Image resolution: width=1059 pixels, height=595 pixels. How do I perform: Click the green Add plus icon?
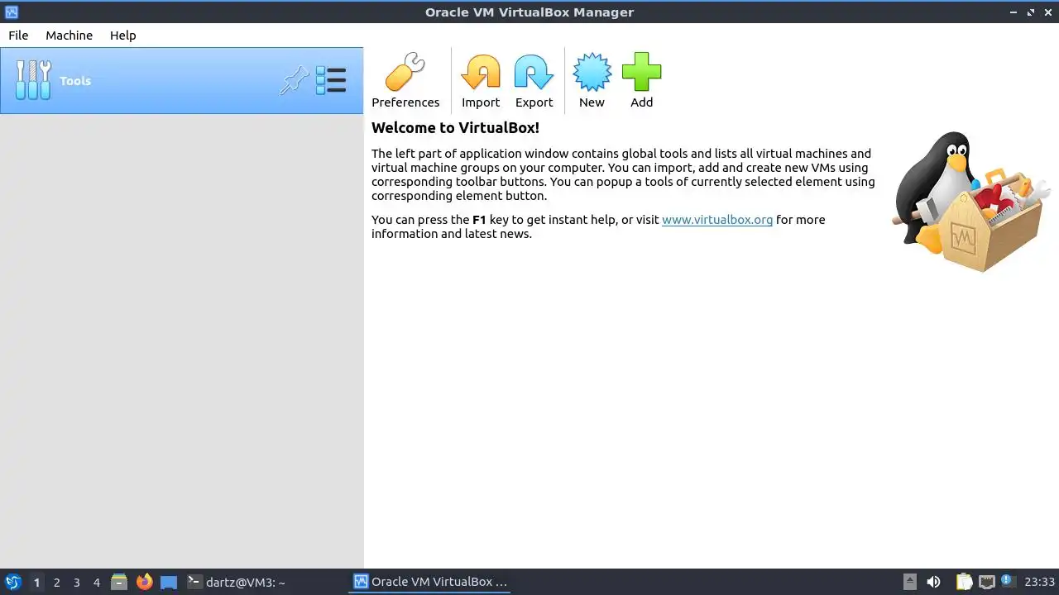click(x=642, y=73)
